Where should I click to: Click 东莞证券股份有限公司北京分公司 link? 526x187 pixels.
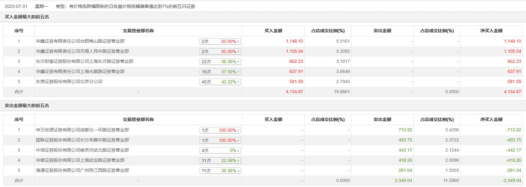click(69, 81)
